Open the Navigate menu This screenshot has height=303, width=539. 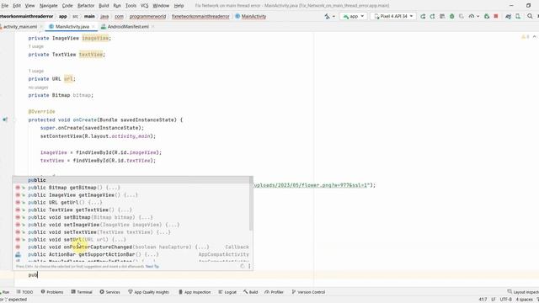(49, 6)
